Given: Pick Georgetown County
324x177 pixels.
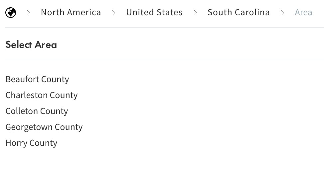Looking at the screenshot, I should point(44,127).
